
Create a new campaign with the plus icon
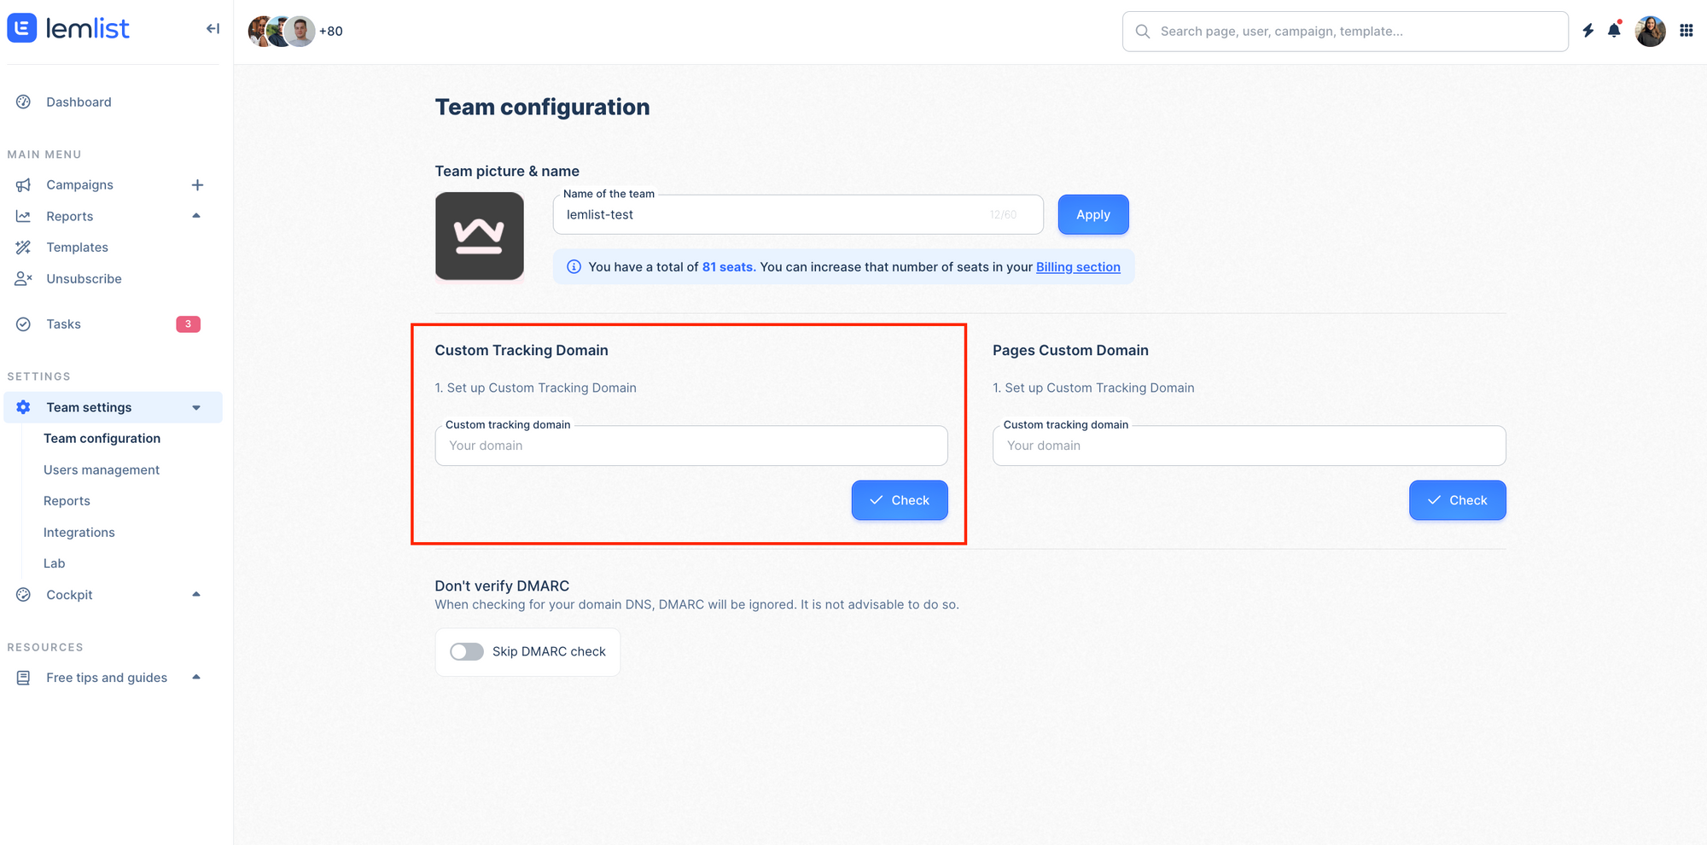point(197,184)
